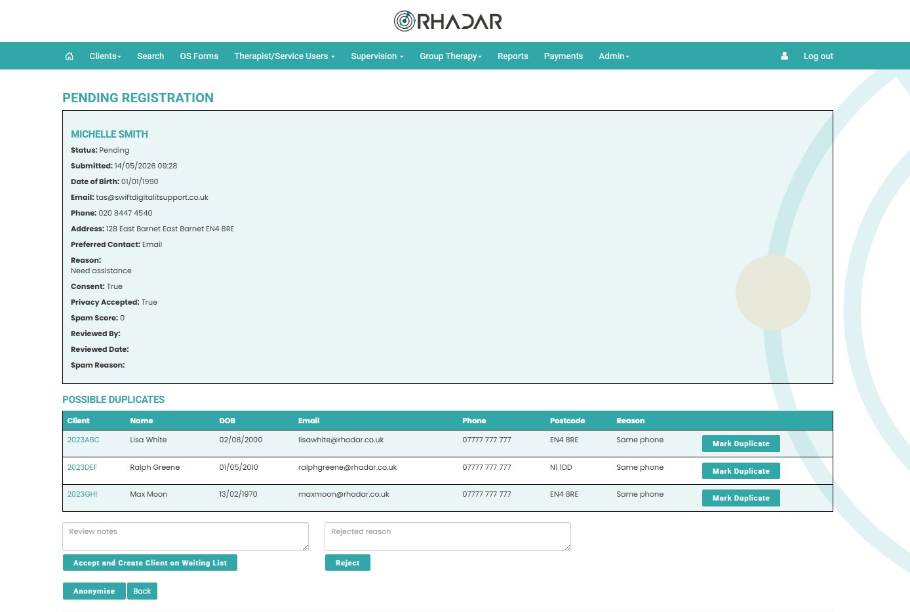Click the Reject button
910x612 pixels.
pyautogui.click(x=347, y=563)
